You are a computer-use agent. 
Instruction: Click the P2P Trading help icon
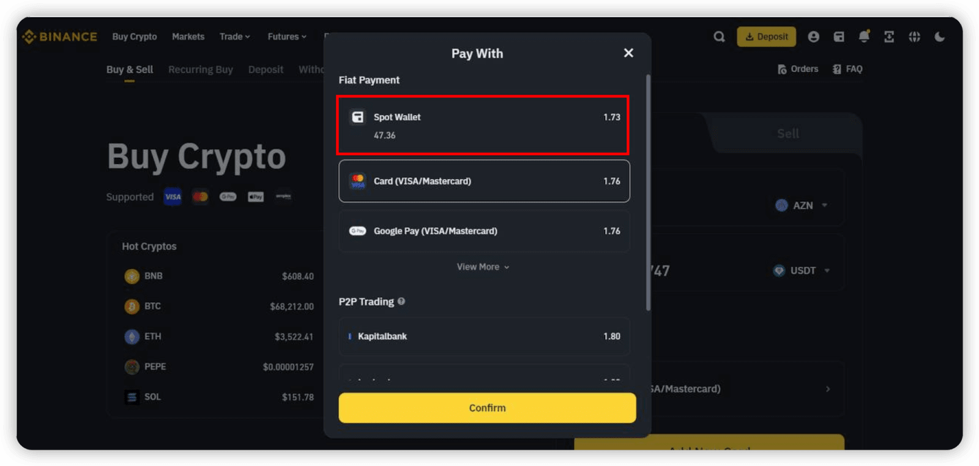pos(401,301)
